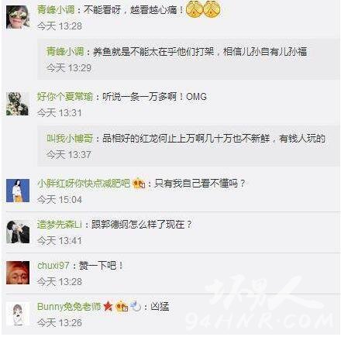Click 青峰小调 username in the nested reply

point(65,52)
